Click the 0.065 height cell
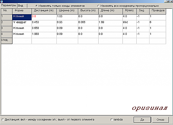 (88, 23)
